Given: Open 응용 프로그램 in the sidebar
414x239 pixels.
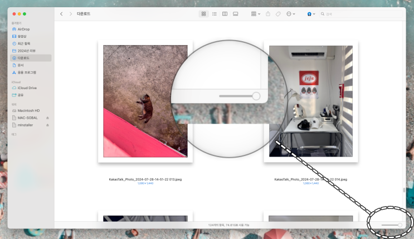Looking at the screenshot, I should coord(31,72).
